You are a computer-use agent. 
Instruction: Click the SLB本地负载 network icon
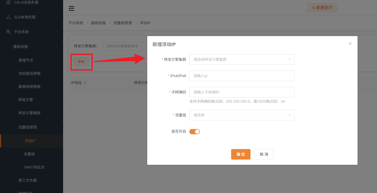coord(8,17)
